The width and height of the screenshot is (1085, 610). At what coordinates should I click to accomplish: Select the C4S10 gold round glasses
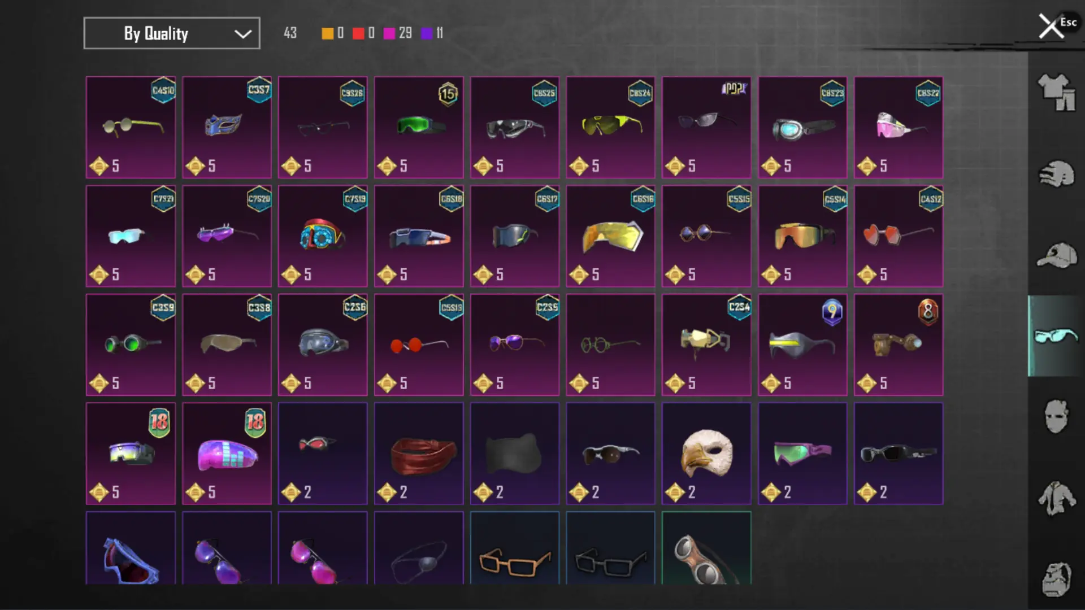click(131, 128)
